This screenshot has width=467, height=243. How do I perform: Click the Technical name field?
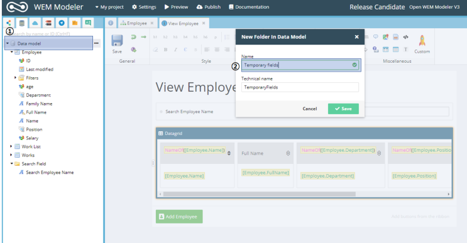click(300, 87)
